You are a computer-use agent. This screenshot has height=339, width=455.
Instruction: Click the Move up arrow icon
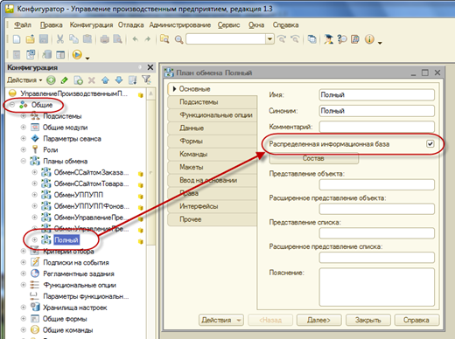pyautogui.click(x=105, y=80)
